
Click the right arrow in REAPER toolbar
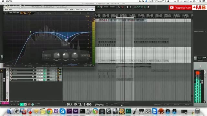pos(130,7)
